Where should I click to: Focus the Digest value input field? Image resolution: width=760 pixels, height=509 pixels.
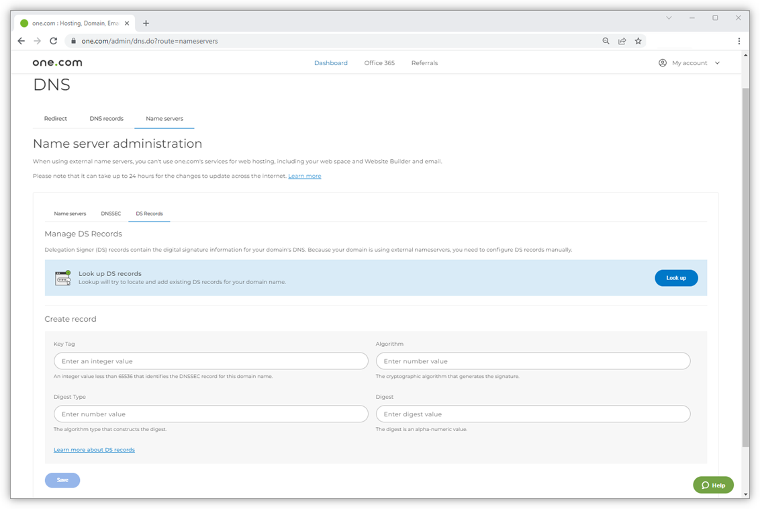click(x=532, y=414)
